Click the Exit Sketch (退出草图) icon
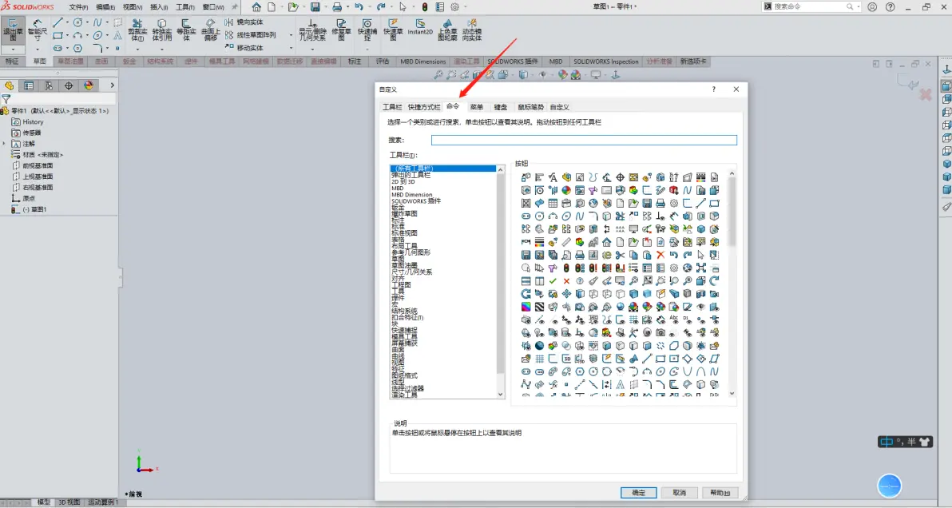 [13, 28]
